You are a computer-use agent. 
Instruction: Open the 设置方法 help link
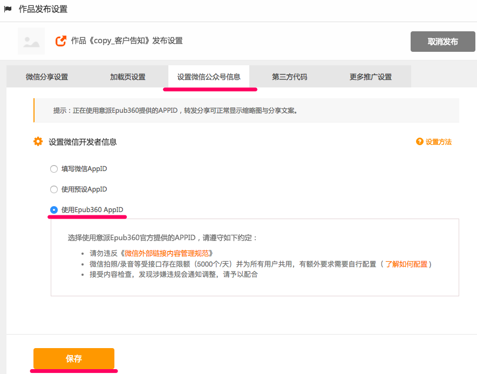click(438, 142)
